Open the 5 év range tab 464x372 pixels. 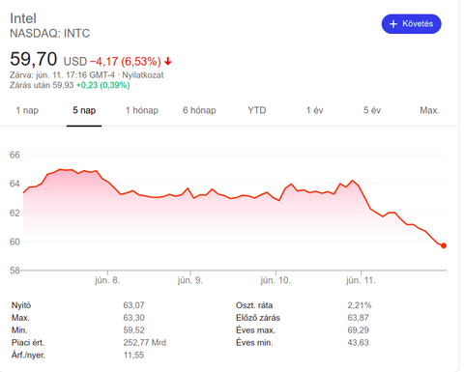tap(372, 110)
